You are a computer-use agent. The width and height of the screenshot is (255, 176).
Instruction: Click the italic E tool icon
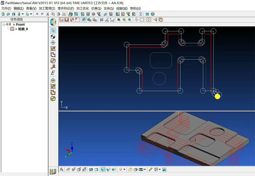tap(53, 73)
